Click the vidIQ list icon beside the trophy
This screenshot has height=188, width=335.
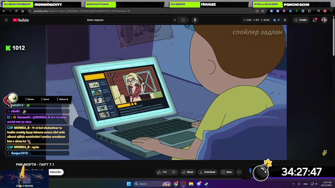coord(279,20)
